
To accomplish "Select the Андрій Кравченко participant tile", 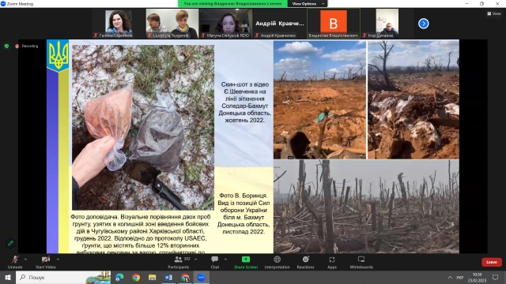I will [279, 24].
